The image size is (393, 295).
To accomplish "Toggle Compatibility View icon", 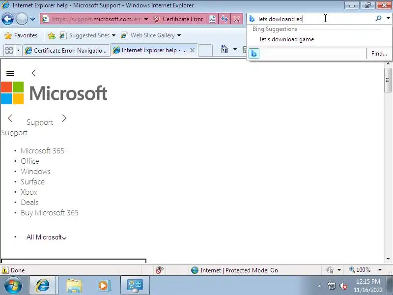I will [x=212, y=19].
